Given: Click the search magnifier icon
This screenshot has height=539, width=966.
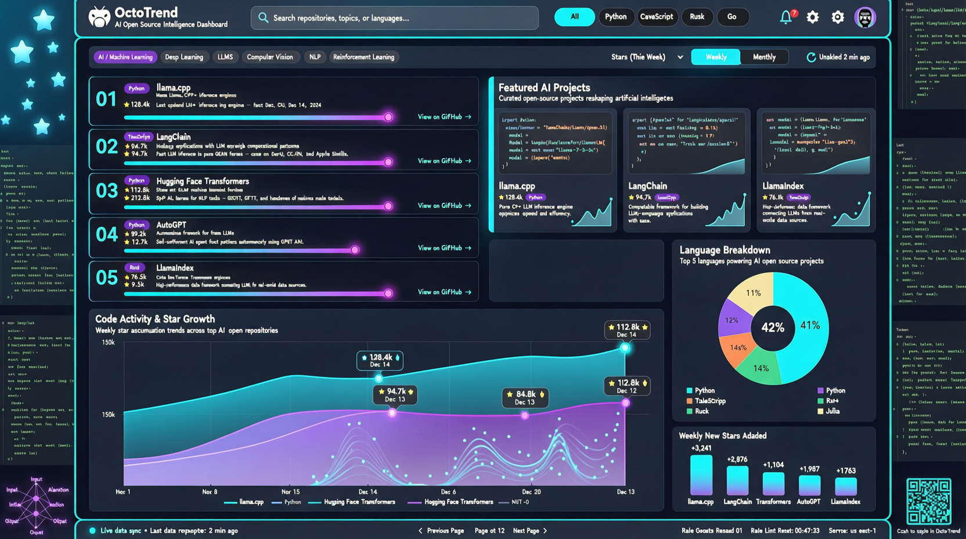Looking at the screenshot, I should click(x=263, y=18).
